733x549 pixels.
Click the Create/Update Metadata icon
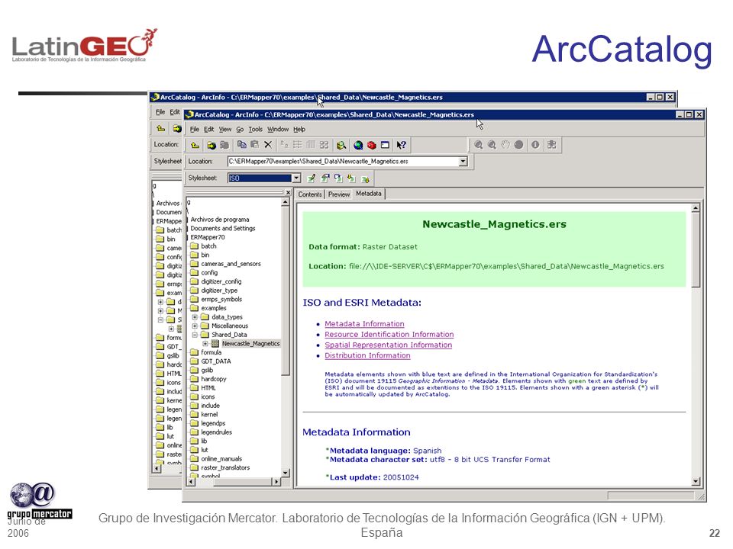click(338, 178)
